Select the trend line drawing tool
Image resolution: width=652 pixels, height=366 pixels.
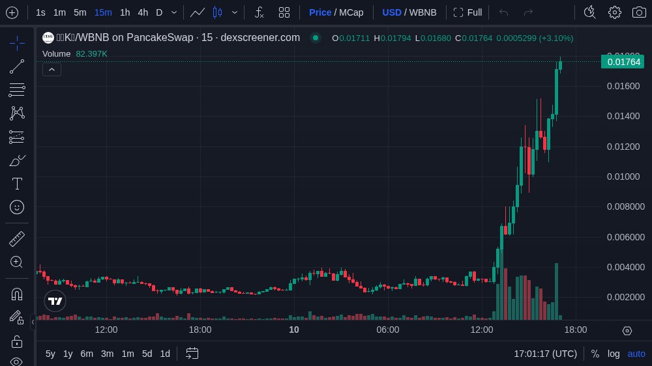click(x=17, y=66)
